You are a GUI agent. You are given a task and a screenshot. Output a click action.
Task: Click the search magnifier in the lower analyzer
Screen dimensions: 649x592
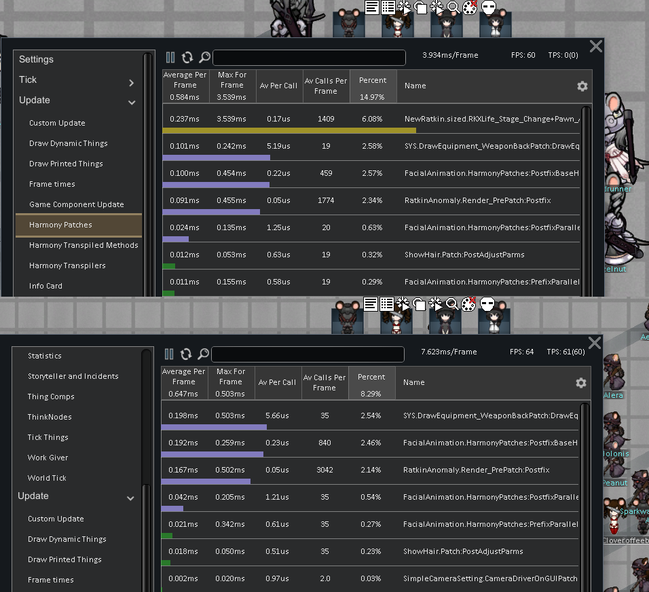(203, 354)
